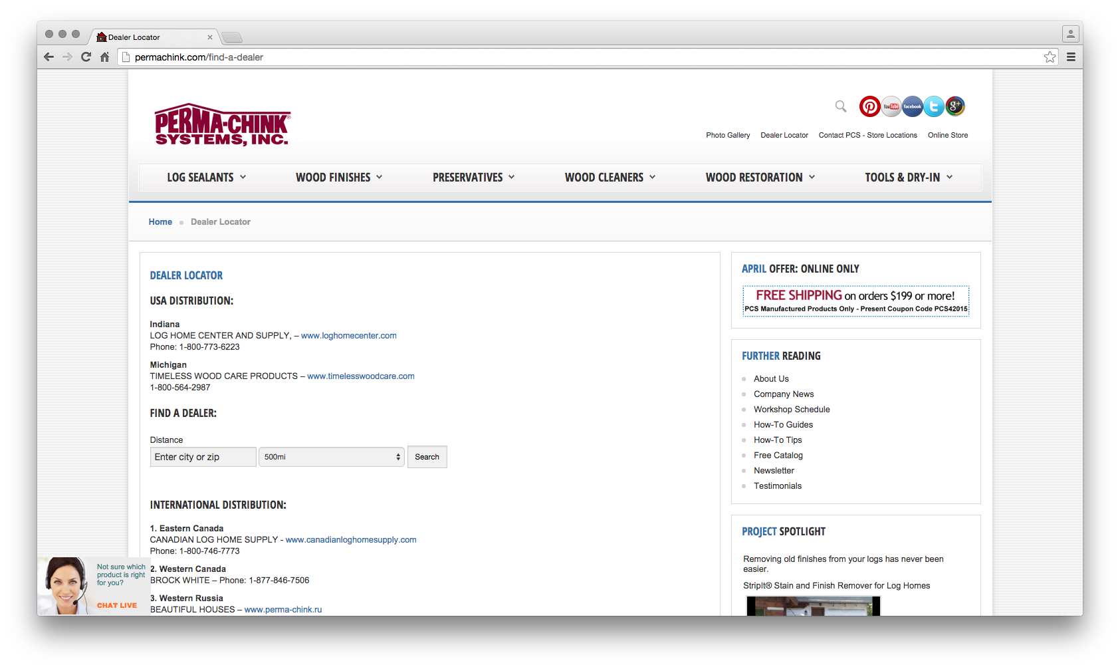Close the Dealer Locator browser tab
This screenshot has width=1120, height=669.
210,37
